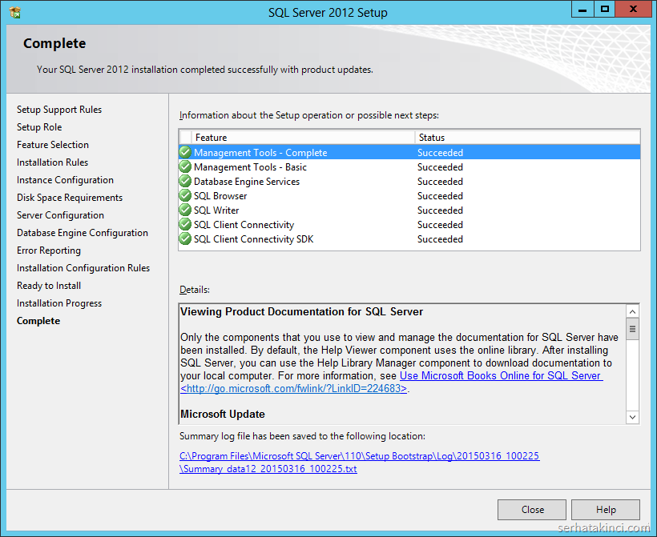Screen dimensions: 657x537
Task: Click the Installation Configuration Rules step
Action: pos(83,267)
